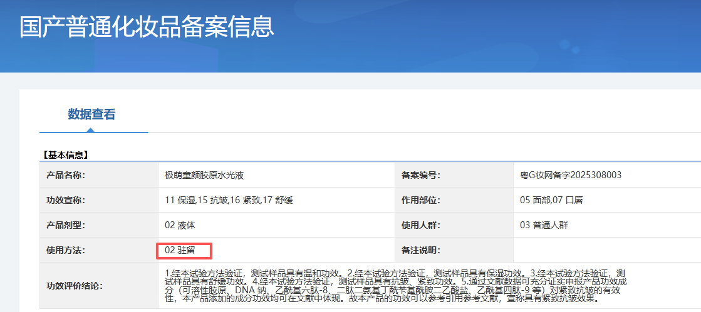Click the 功效评价结论 label cell
This screenshot has height=312, width=701.
[75, 286]
